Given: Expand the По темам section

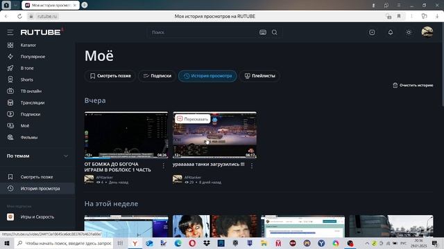Looking at the screenshot, I should [37, 156].
